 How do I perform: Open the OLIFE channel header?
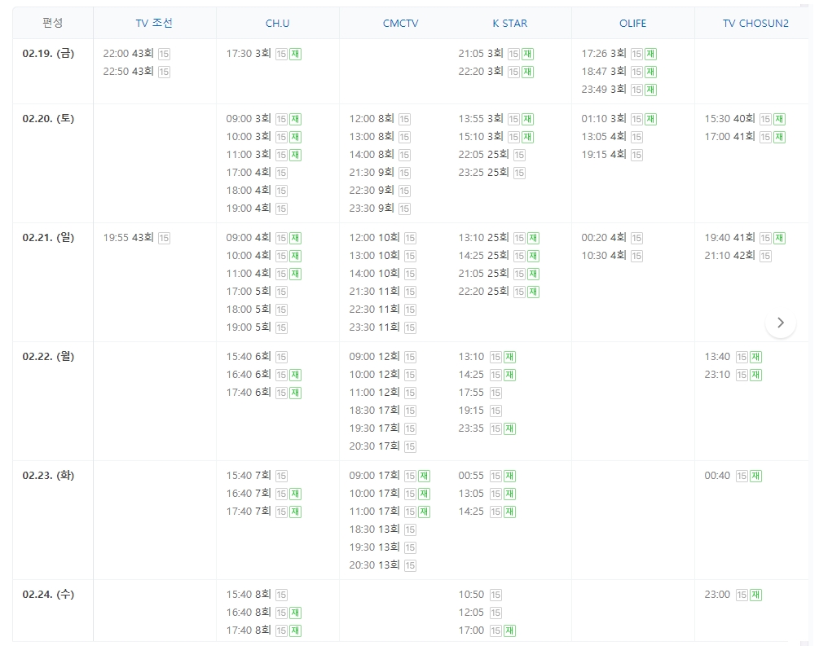point(632,24)
